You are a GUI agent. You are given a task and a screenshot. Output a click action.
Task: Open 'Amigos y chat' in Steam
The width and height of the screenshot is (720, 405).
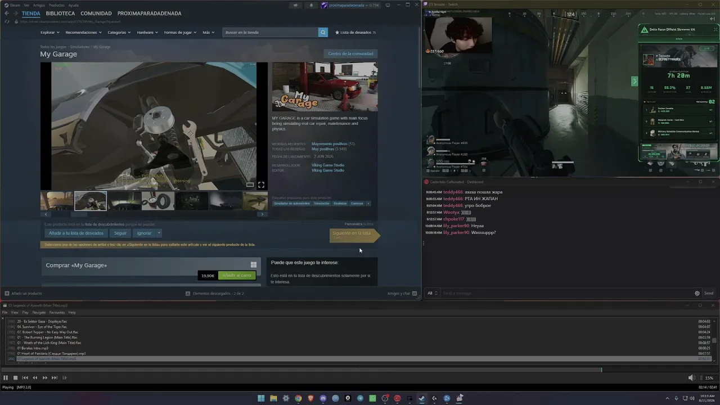402,293
